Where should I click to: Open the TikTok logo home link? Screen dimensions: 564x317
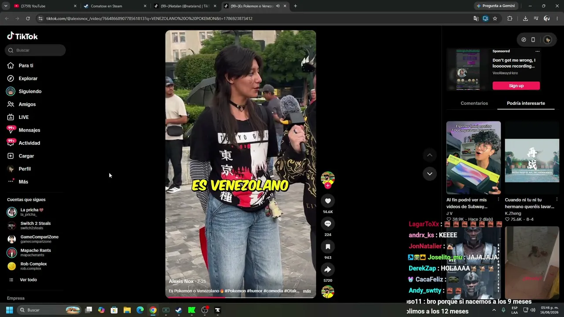tap(22, 36)
